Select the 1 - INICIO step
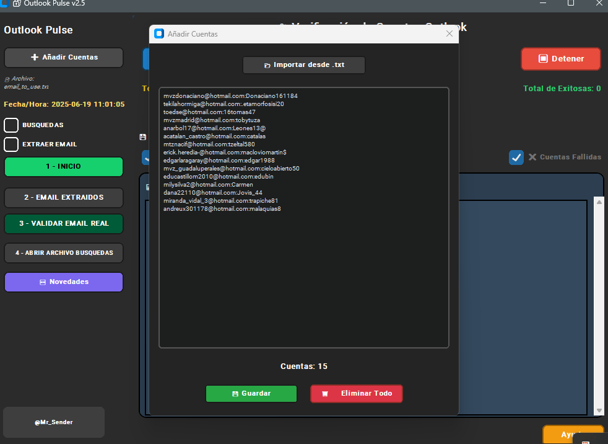 pyautogui.click(x=64, y=167)
